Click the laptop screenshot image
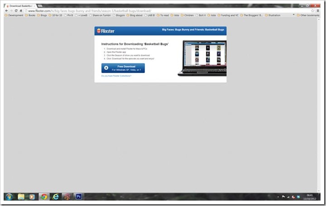326x206 pixels. point(202,58)
